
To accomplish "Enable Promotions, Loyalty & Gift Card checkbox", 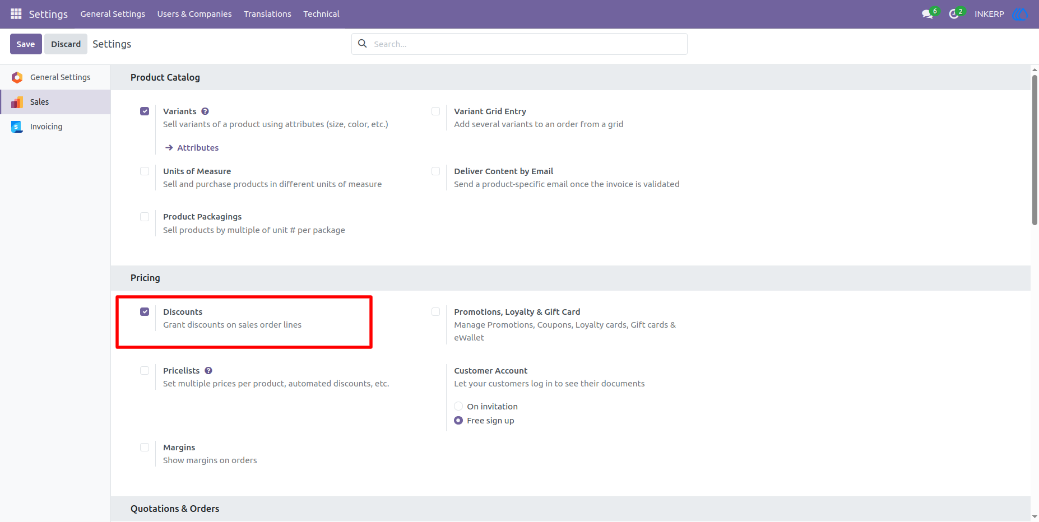I will (435, 312).
